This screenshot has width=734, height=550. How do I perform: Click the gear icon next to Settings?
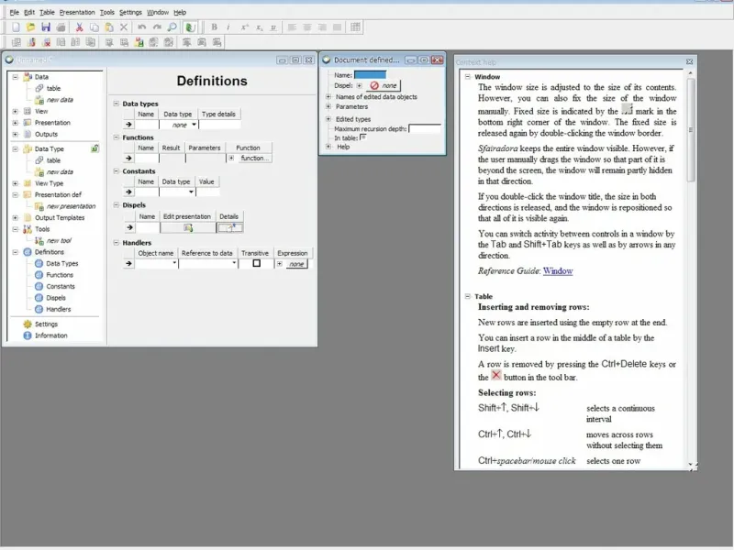(28, 324)
